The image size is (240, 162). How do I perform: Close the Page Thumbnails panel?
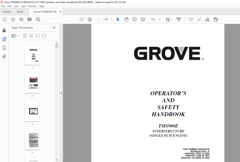[54, 27]
